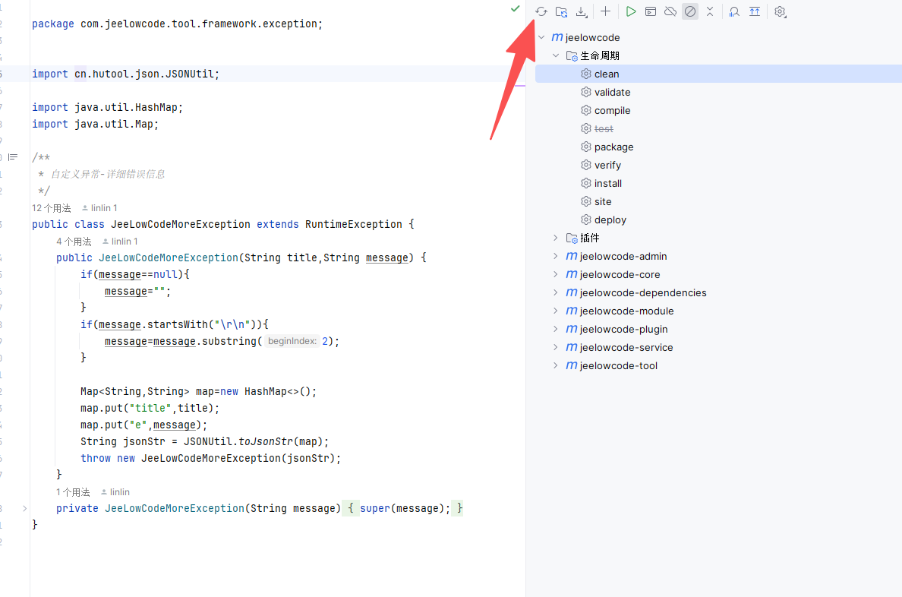902x597 pixels.
Task: Open the Download Sources dropdown icon
Action: (582, 11)
